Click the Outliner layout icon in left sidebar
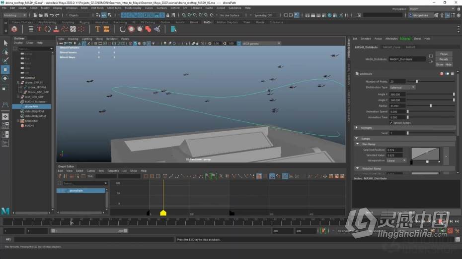The image size is (462, 259). [x=5, y=143]
